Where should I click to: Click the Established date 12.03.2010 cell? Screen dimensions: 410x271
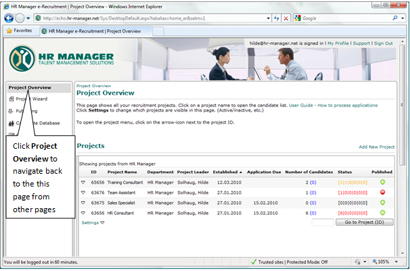[x=229, y=182]
